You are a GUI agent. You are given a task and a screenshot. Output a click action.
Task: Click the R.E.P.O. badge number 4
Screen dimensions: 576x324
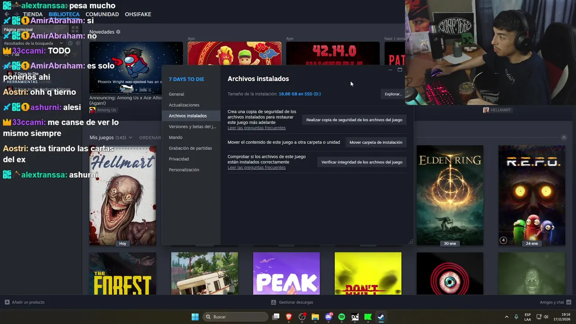[x=504, y=240]
